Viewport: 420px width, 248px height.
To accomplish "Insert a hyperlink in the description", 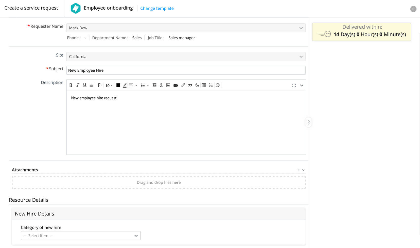I will [183, 85].
